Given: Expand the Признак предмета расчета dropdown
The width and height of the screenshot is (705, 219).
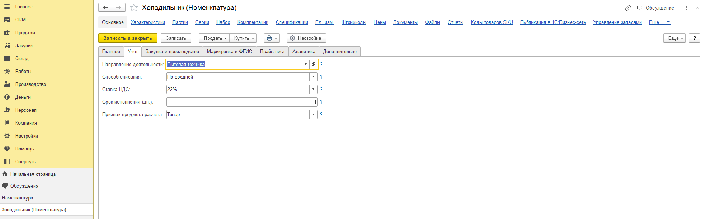Looking at the screenshot, I should click(314, 114).
